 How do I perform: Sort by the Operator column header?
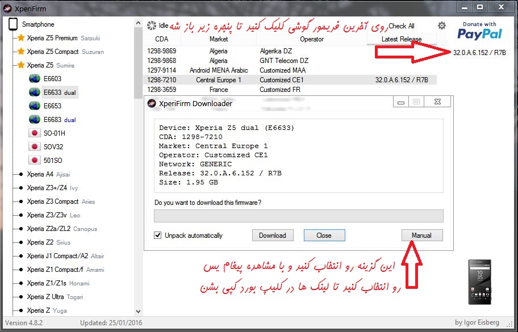311,39
